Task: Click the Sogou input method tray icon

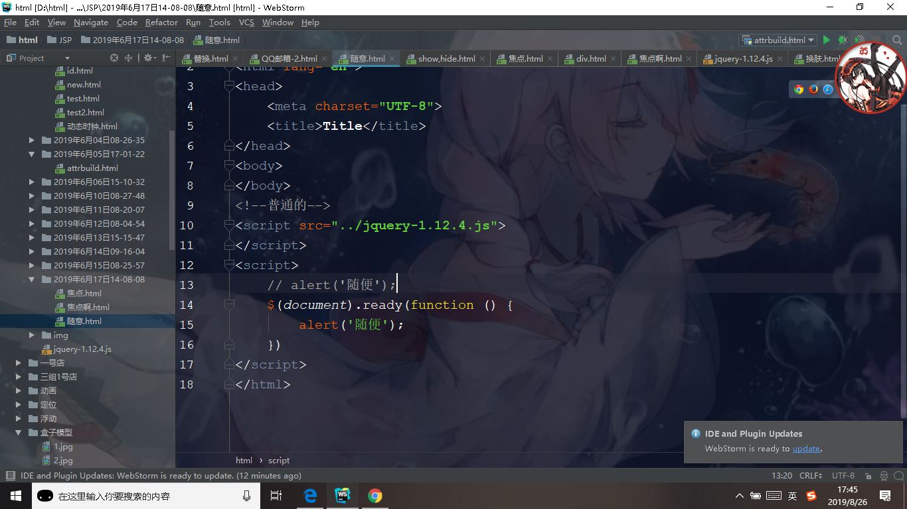Action: click(x=811, y=496)
